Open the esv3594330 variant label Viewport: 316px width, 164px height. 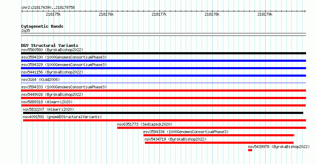pos(64,57)
